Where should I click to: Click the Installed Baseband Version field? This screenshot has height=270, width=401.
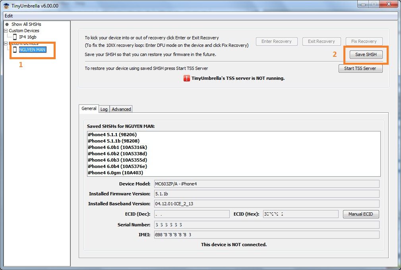click(x=267, y=204)
